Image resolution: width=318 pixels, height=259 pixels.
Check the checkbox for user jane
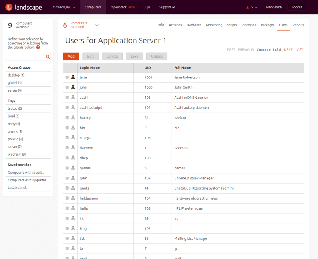(x=67, y=77)
